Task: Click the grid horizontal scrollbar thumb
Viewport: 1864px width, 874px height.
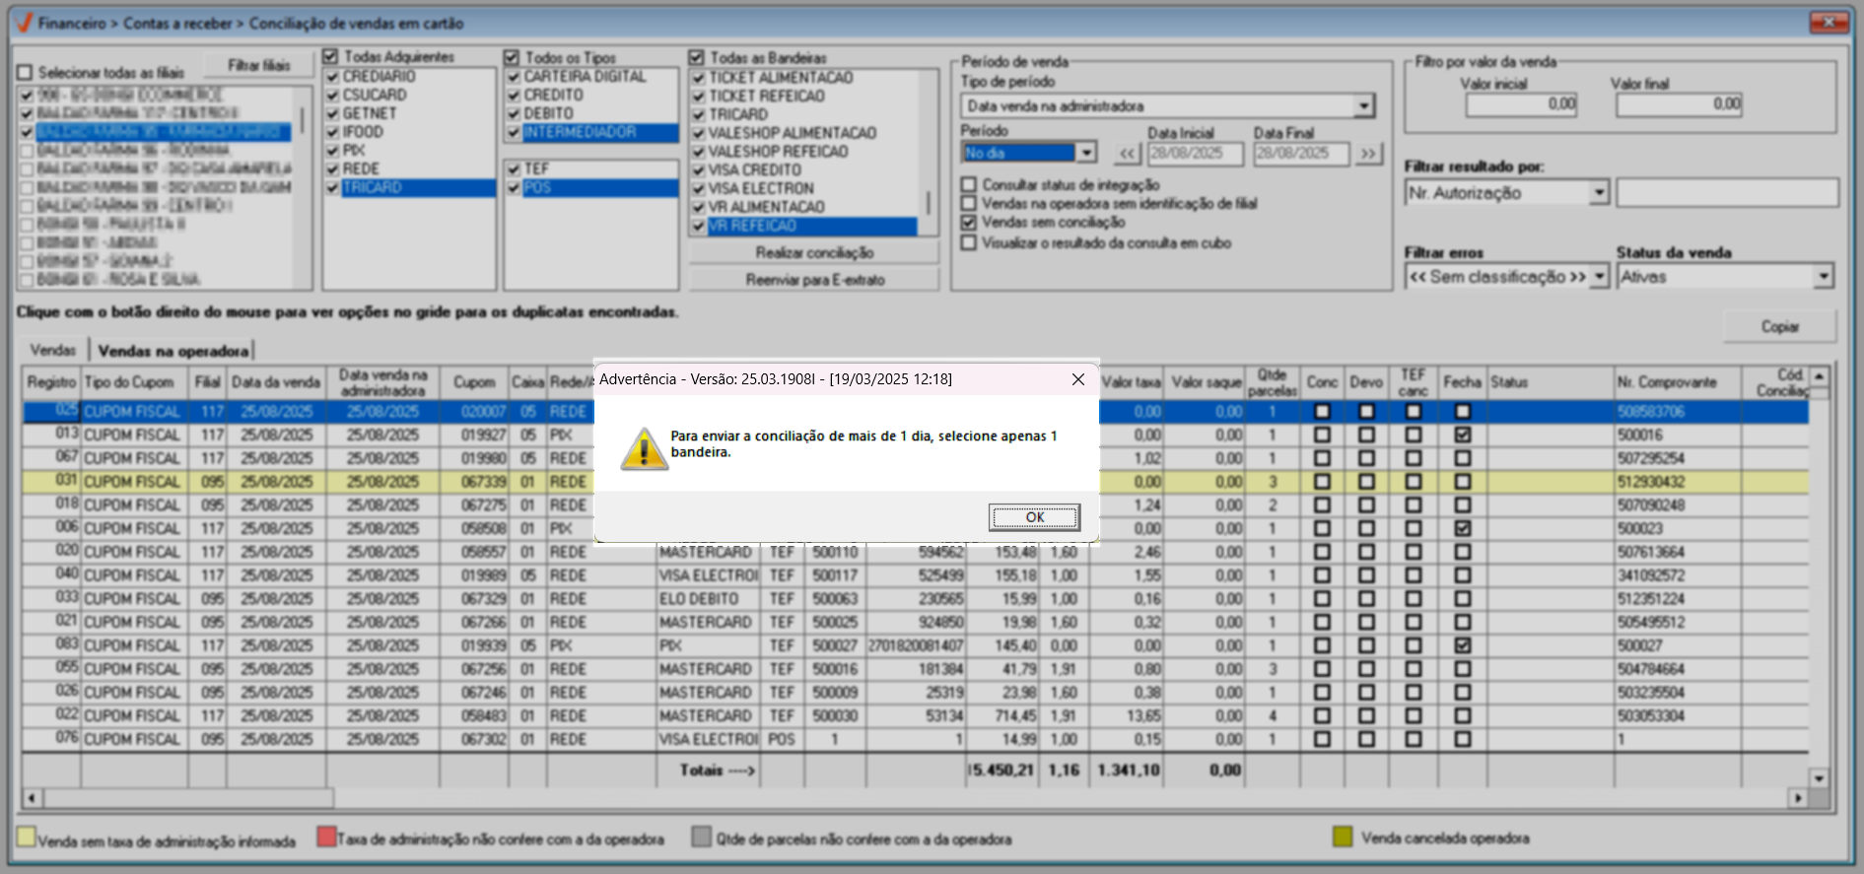Action: tap(188, 797)
